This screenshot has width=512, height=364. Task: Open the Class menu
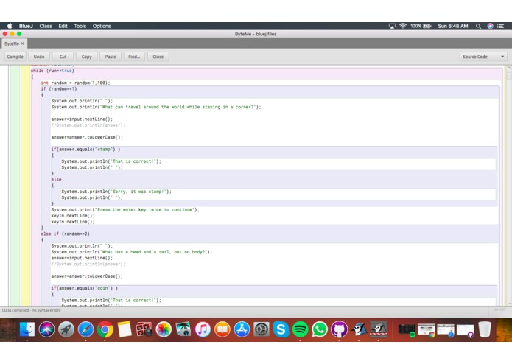click(46, 26)
